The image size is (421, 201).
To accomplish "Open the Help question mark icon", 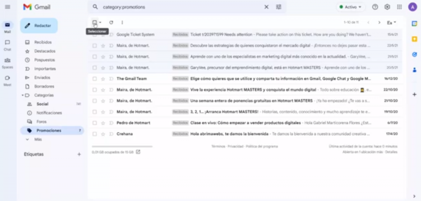I will coord(375,7).
